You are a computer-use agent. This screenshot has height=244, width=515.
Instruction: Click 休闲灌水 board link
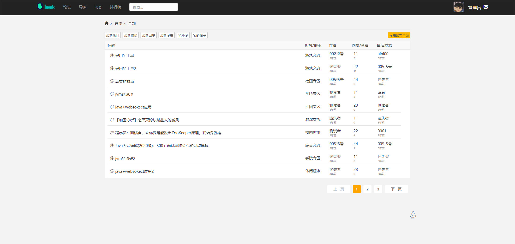point(313,171)
